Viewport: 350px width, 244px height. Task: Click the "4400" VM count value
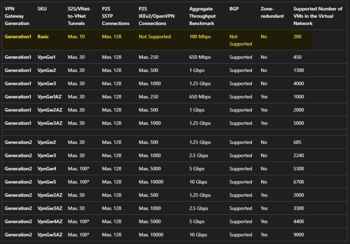click(299, 222)
